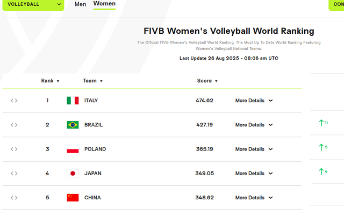
Task: Click Japan's flag icon
Action: [73, 174]
